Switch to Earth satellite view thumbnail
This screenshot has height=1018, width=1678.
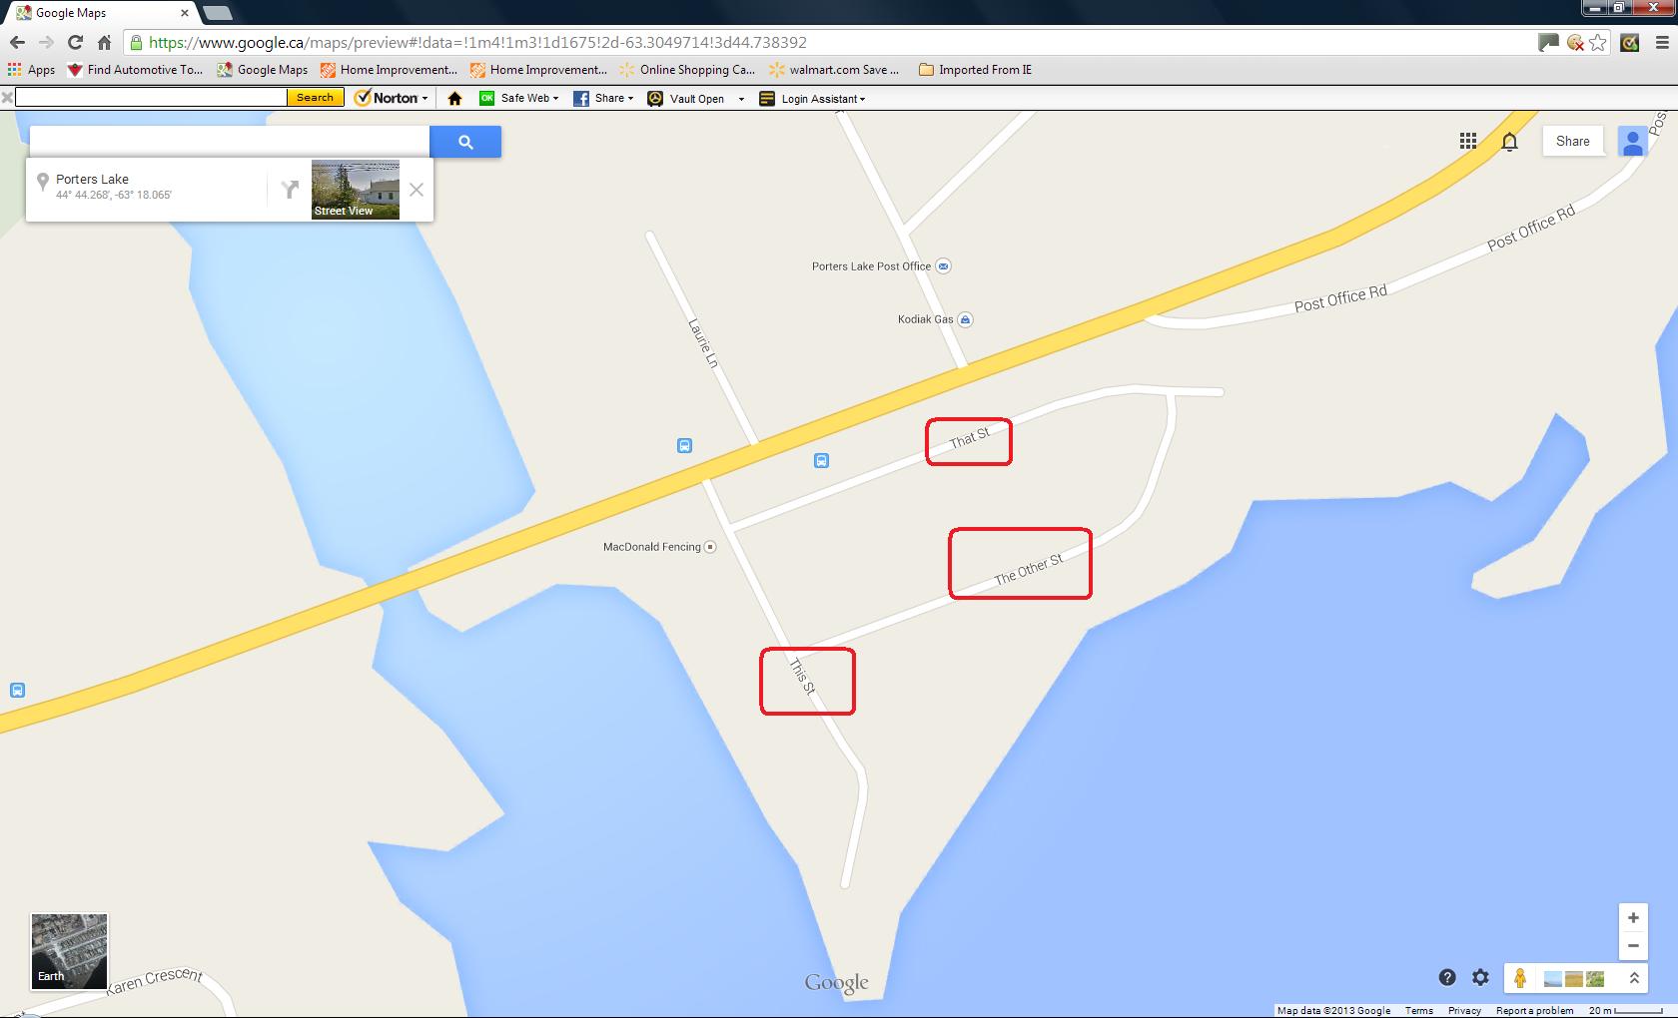69,950
